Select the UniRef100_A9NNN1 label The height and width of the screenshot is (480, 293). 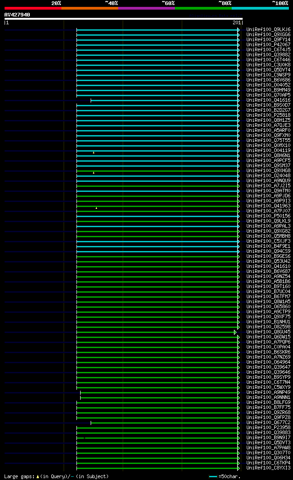tap(268, 398)
